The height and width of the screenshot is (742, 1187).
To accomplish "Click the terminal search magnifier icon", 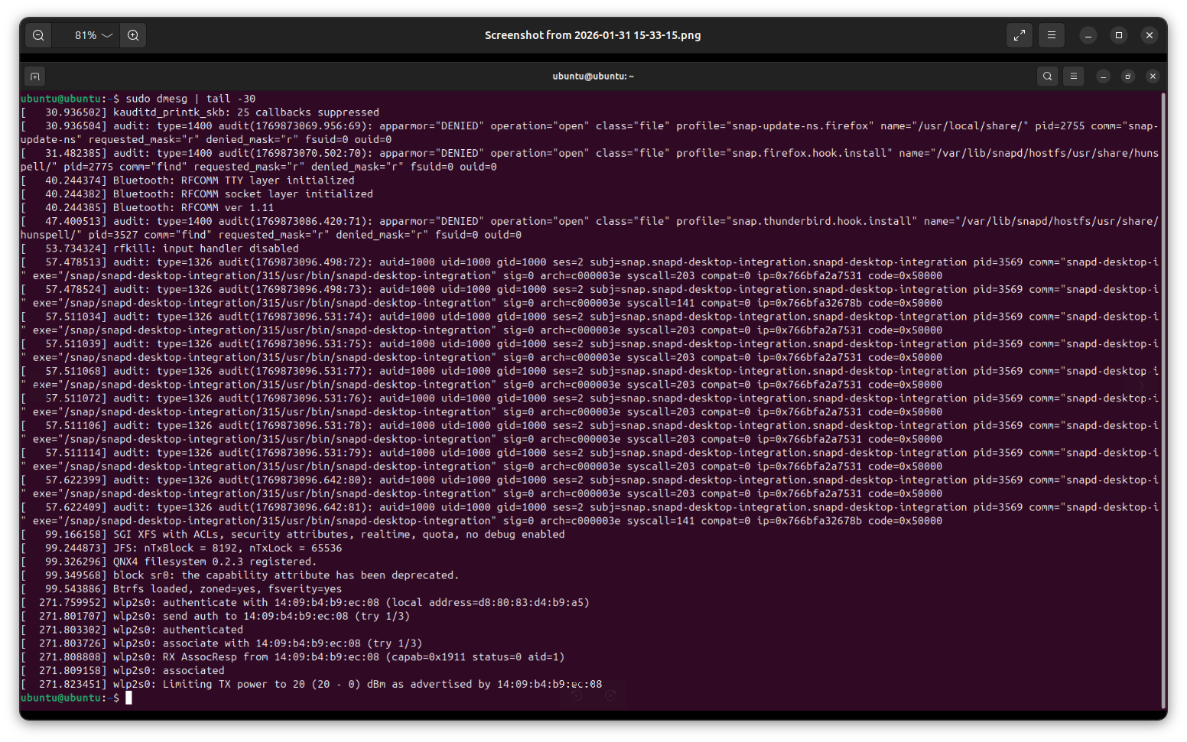I will pos(1047,76).
